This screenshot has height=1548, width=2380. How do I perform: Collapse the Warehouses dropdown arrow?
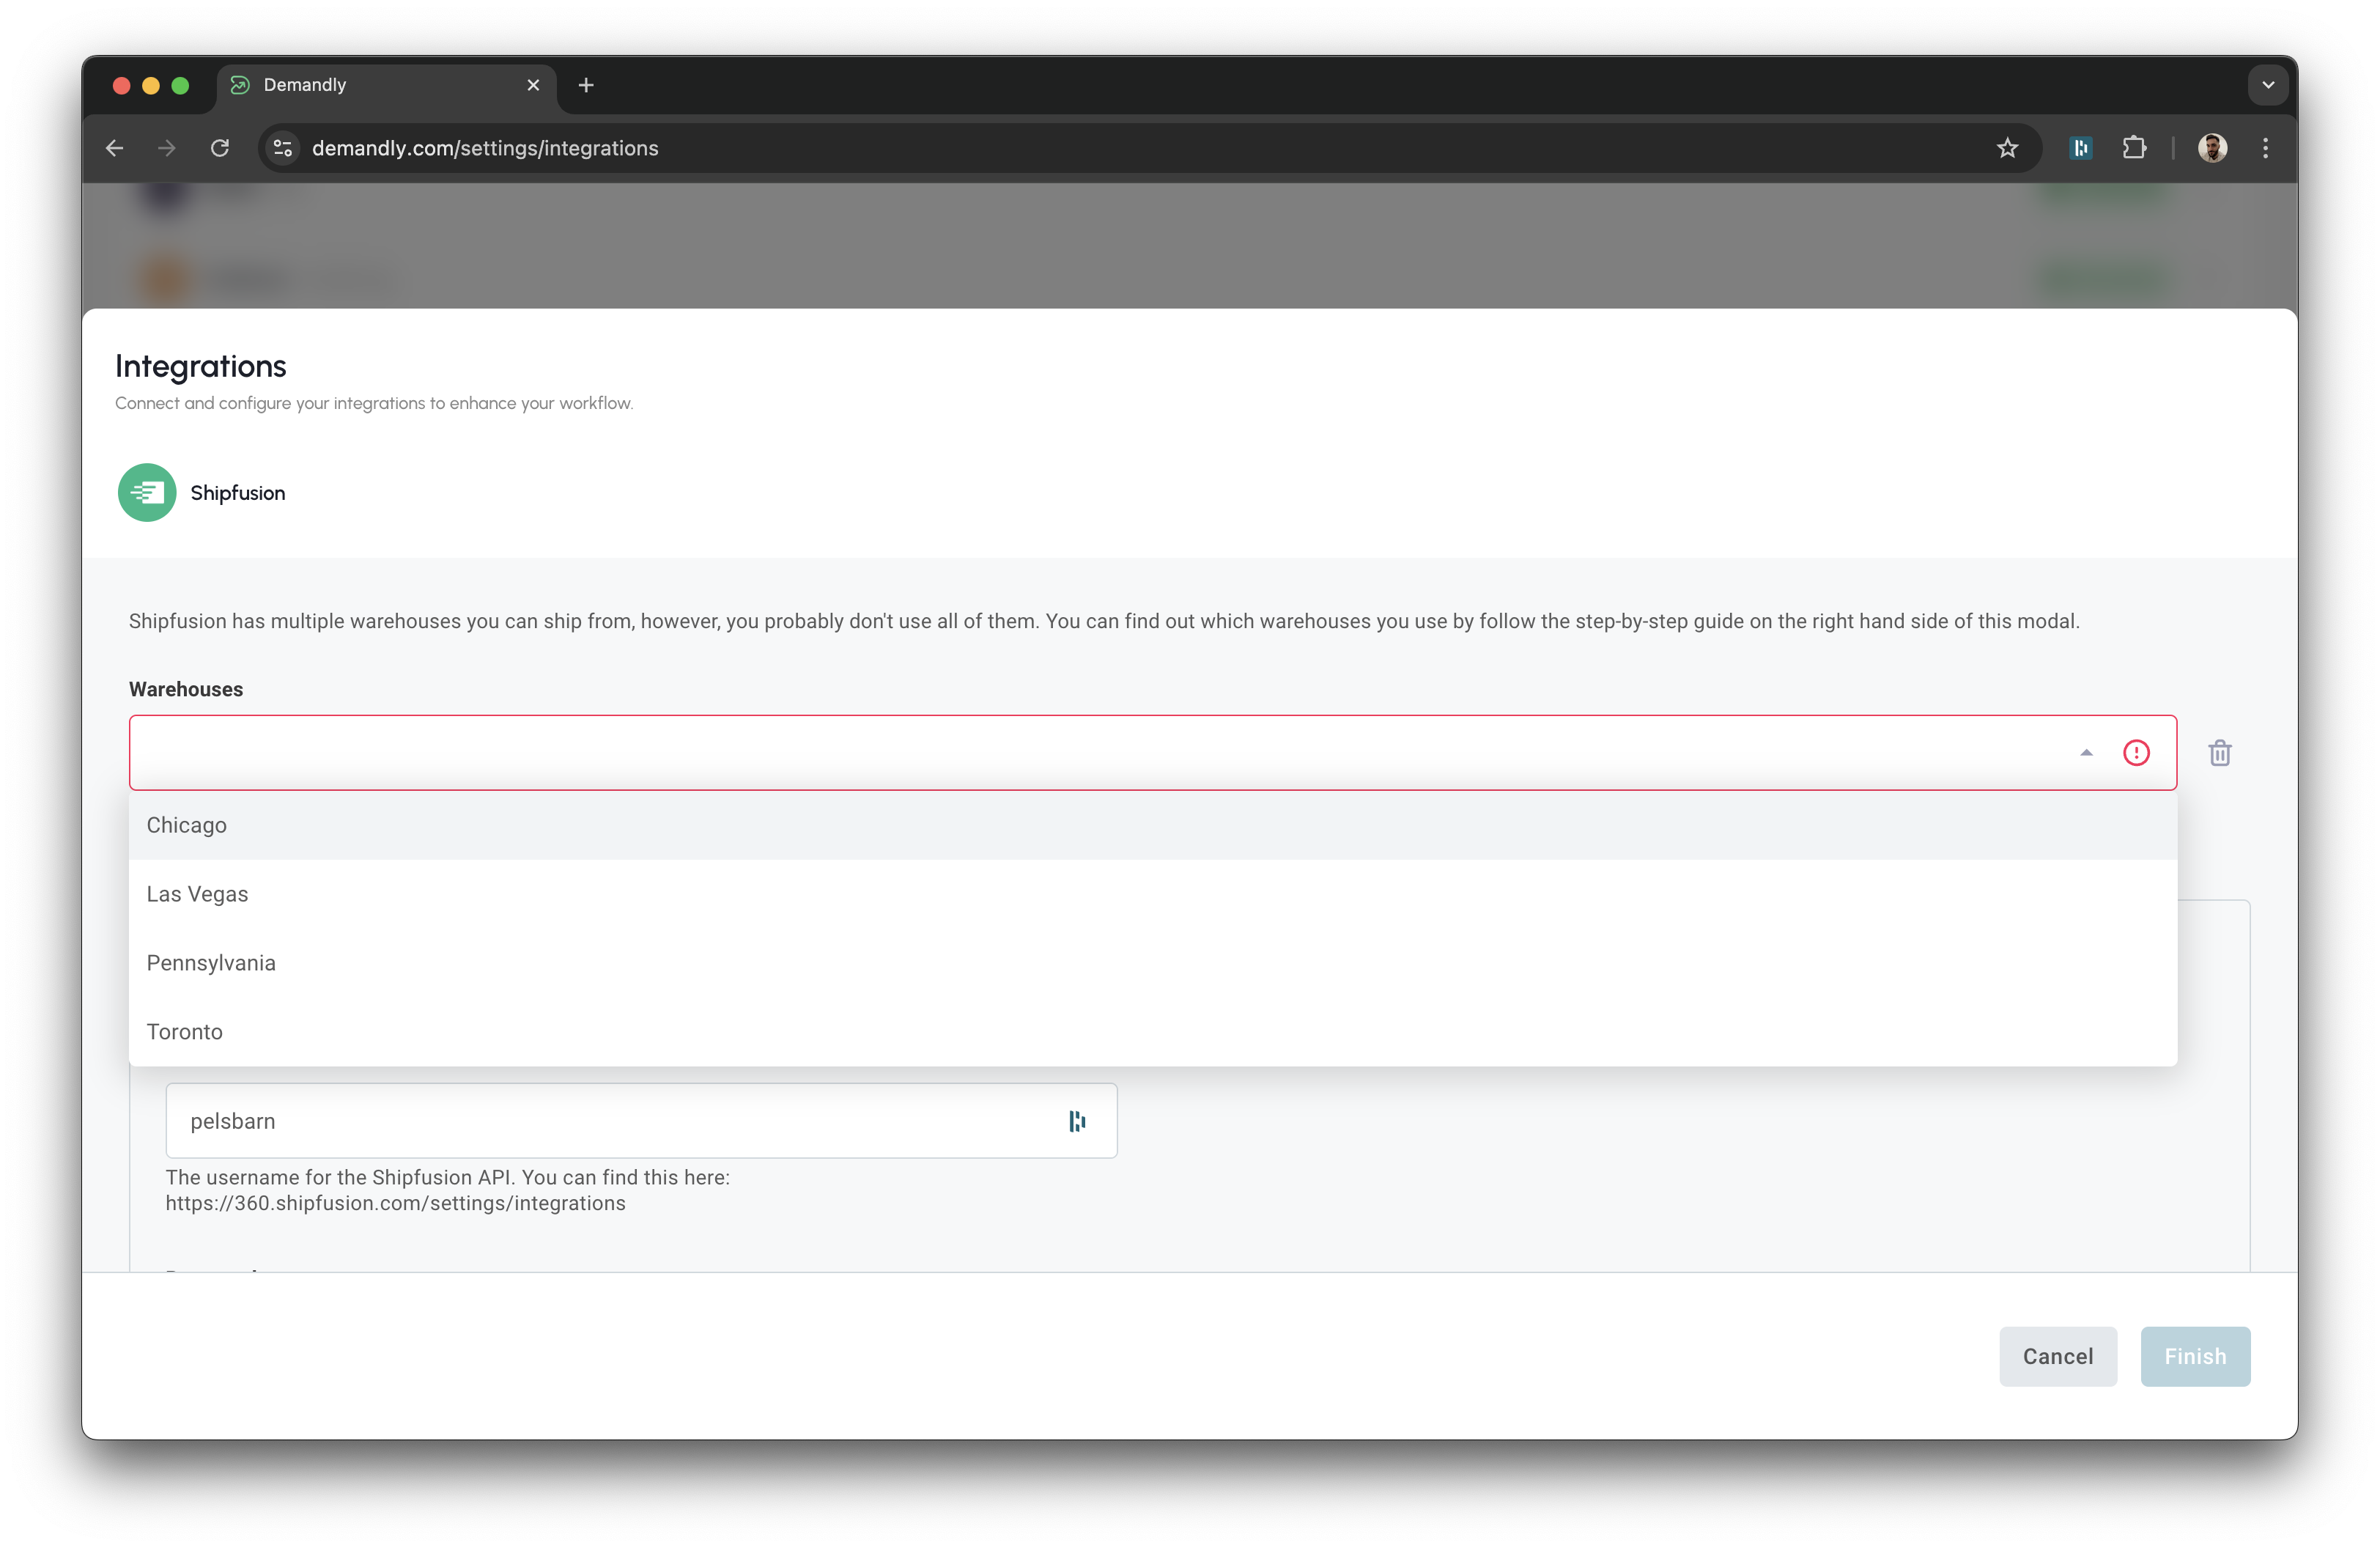[x=2086, y=753]
